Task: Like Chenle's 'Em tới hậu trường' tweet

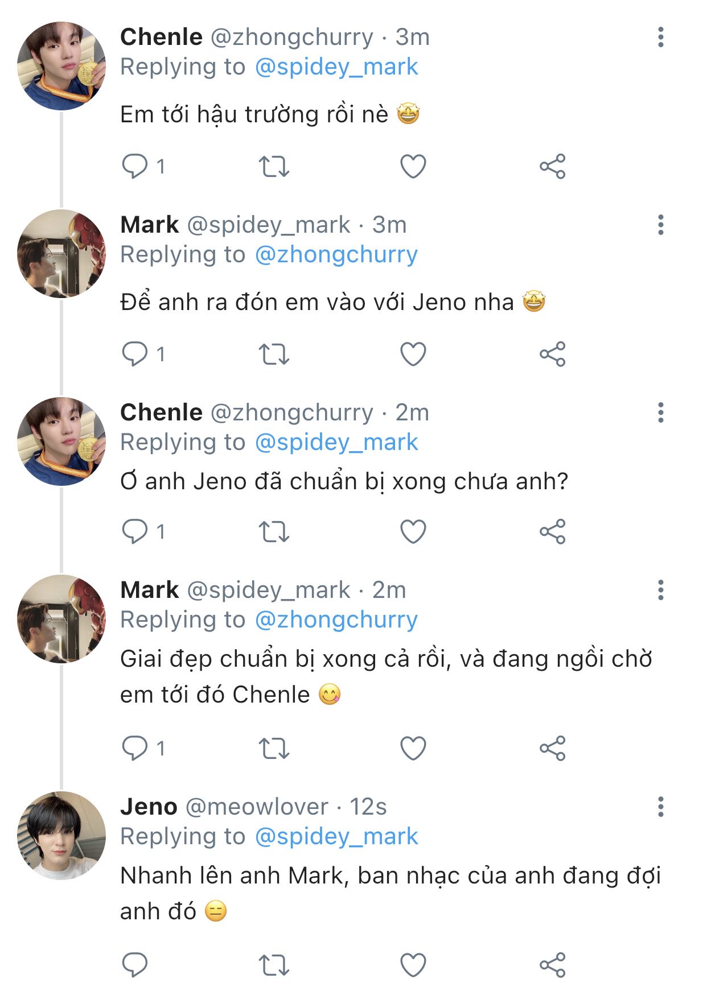Action: tap(413, 166)
